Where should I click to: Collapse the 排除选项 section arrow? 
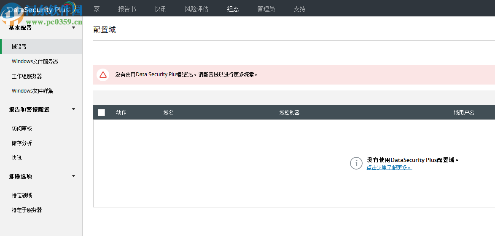click(73, 176)
